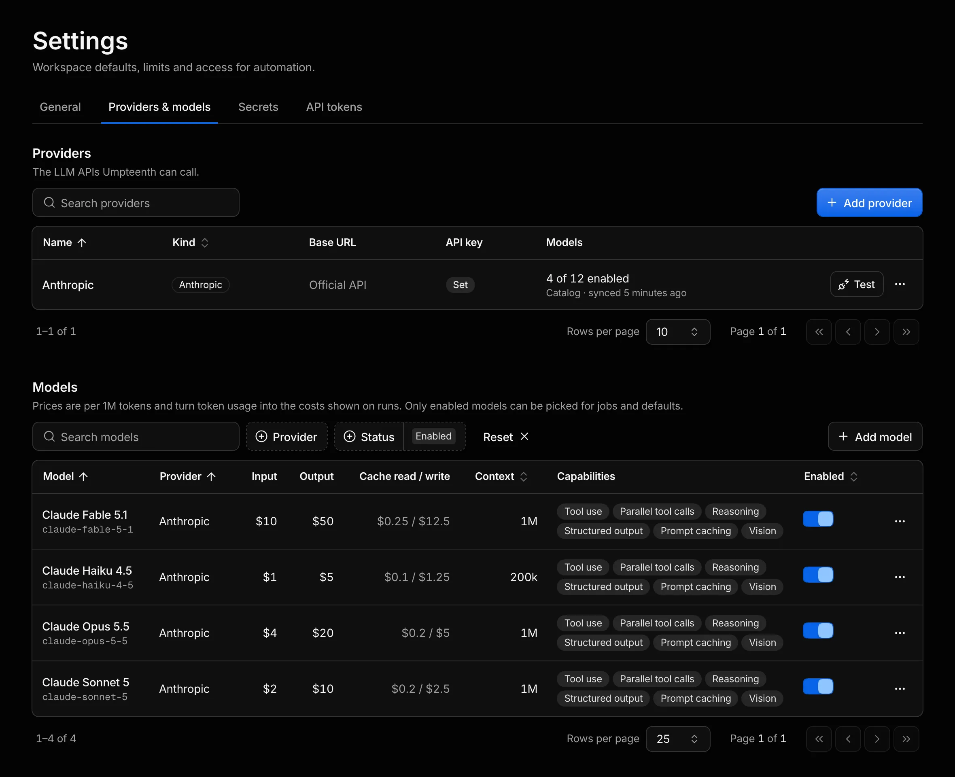The height and width of the screenshot is (777, 955).
Task: Open the Anthropic provider row actions menu
Action: coord(900,284)
